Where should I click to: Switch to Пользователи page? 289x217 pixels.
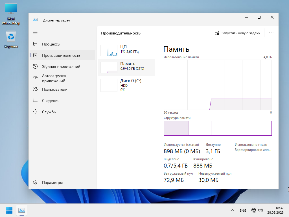point(62,89)
